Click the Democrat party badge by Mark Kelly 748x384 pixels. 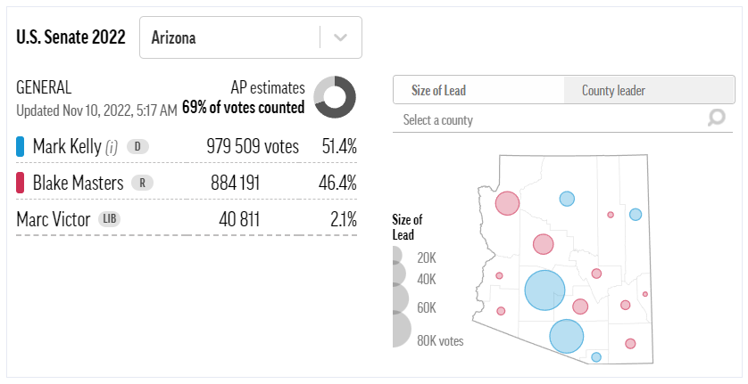[137, 146]
